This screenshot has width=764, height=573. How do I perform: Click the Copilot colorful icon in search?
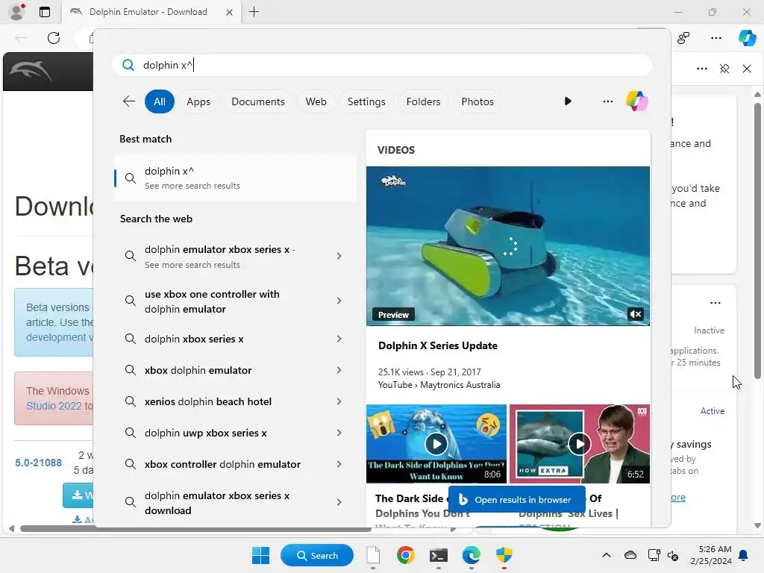pyautogui.click(x=637, y=101)
